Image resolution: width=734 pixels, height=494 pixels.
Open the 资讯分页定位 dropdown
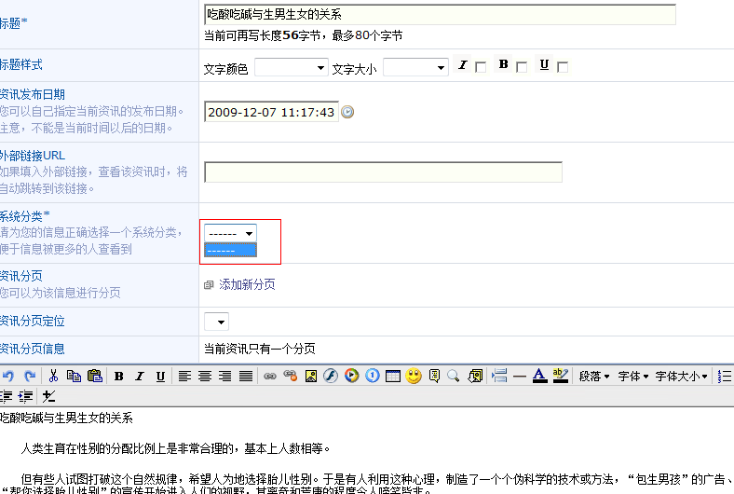(216, 322)
